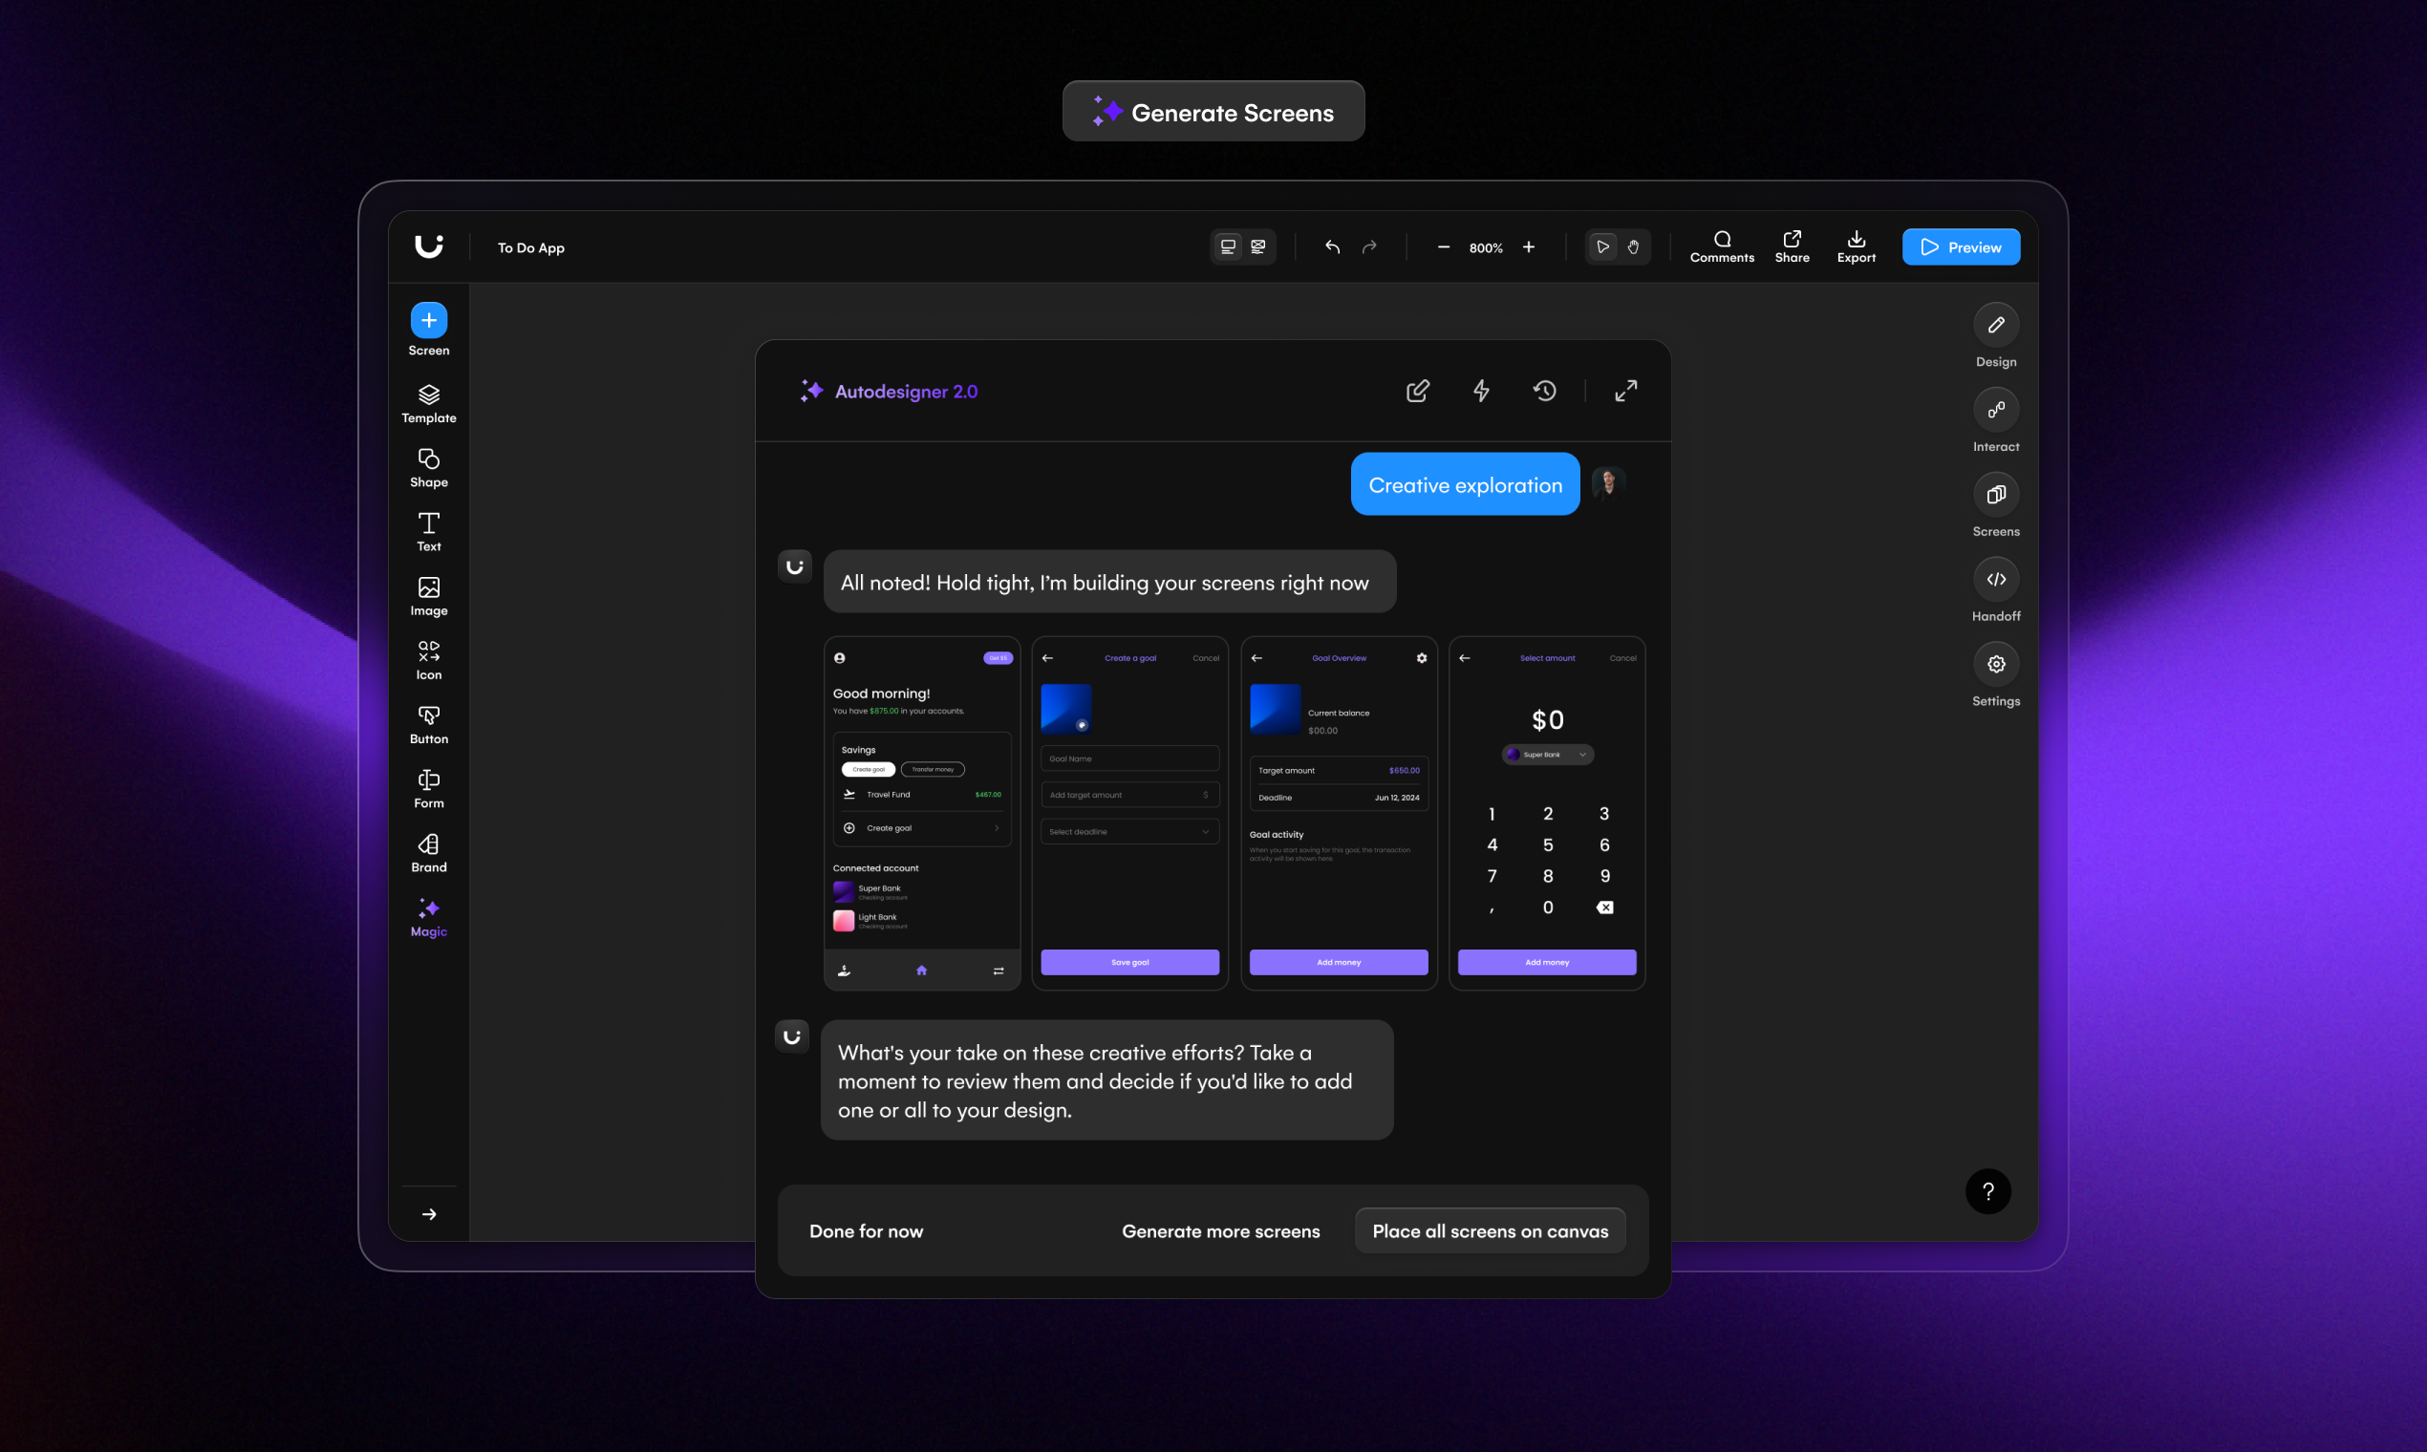Switch to hand pan tool
This screenshot has height=1452, width=2427.
1633,247
